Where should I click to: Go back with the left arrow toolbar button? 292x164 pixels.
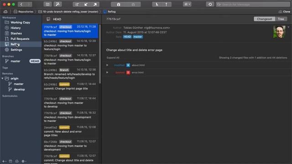[x=21, y=4]
